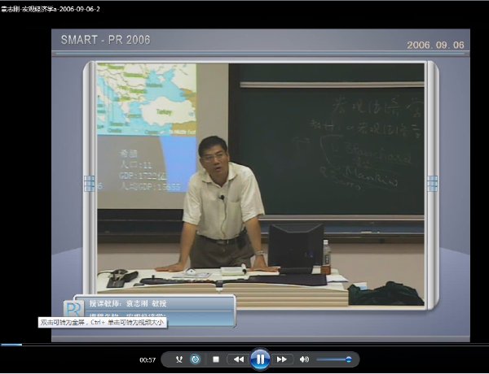
Task: Click the elapsed time 00:57 display
Action: point(148,360)
